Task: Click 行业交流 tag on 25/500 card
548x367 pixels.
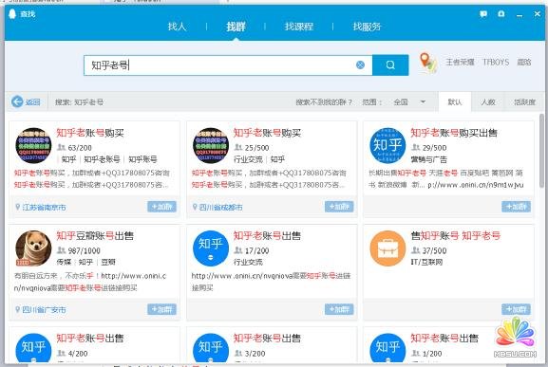Action: (248, 159)
